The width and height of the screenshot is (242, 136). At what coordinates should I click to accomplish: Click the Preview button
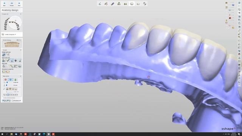(12, 4)
